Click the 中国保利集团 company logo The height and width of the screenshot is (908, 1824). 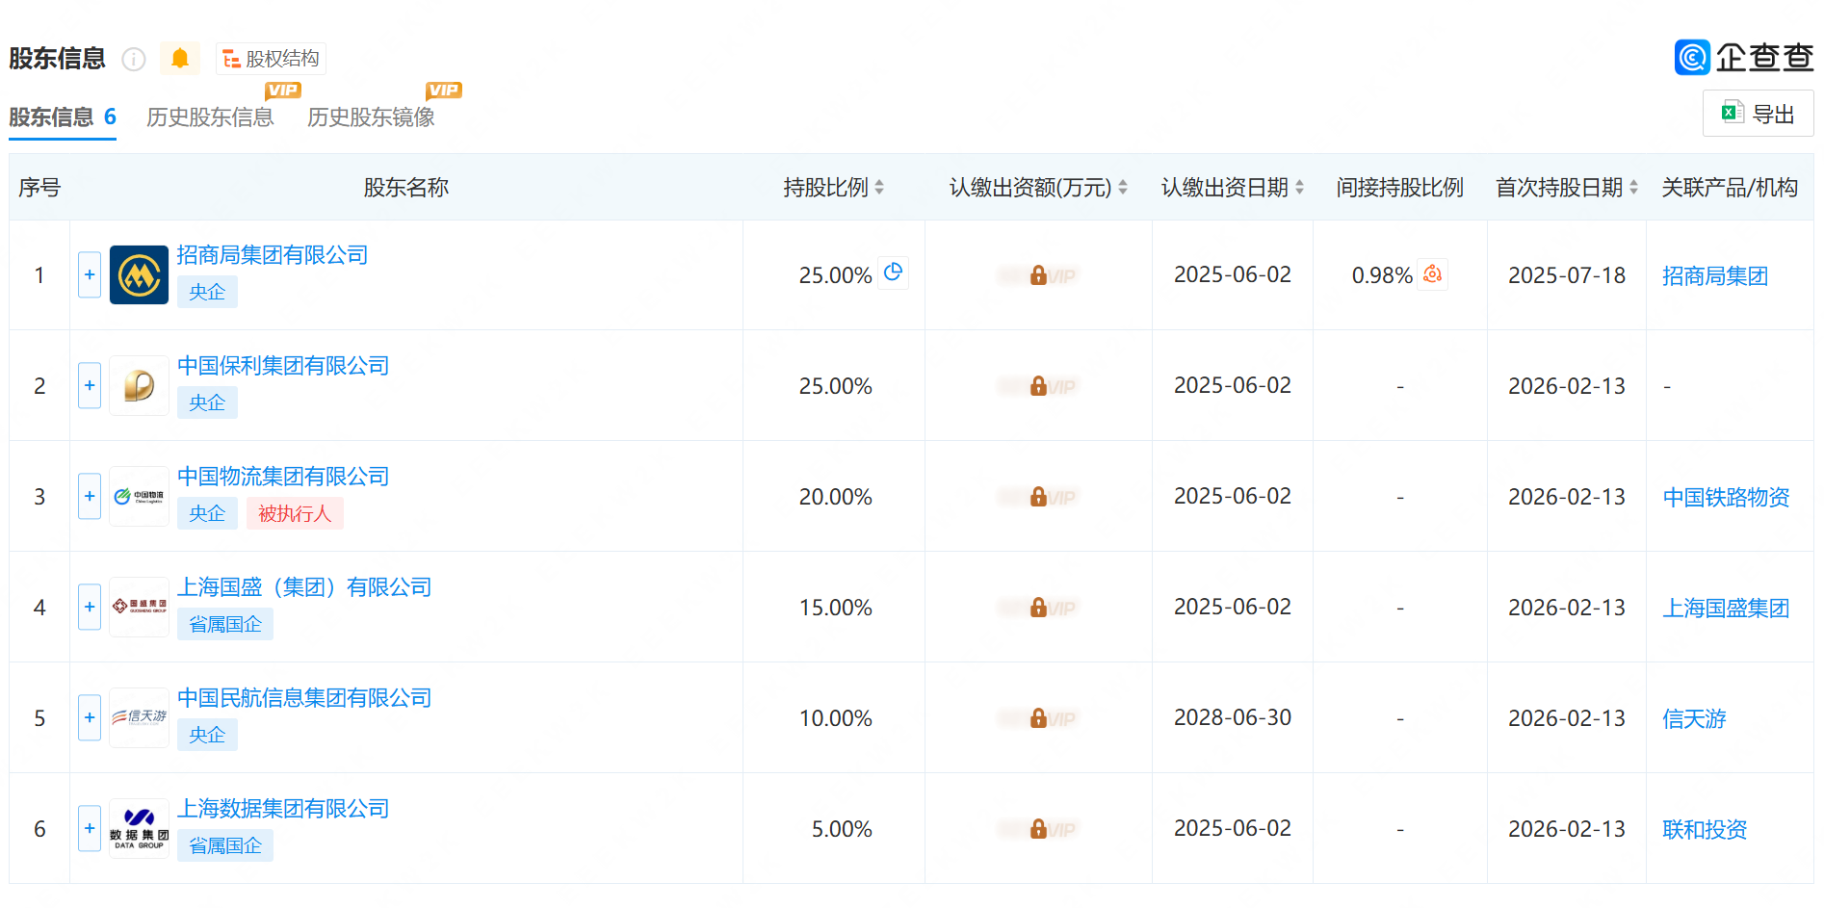coord(139,386)
